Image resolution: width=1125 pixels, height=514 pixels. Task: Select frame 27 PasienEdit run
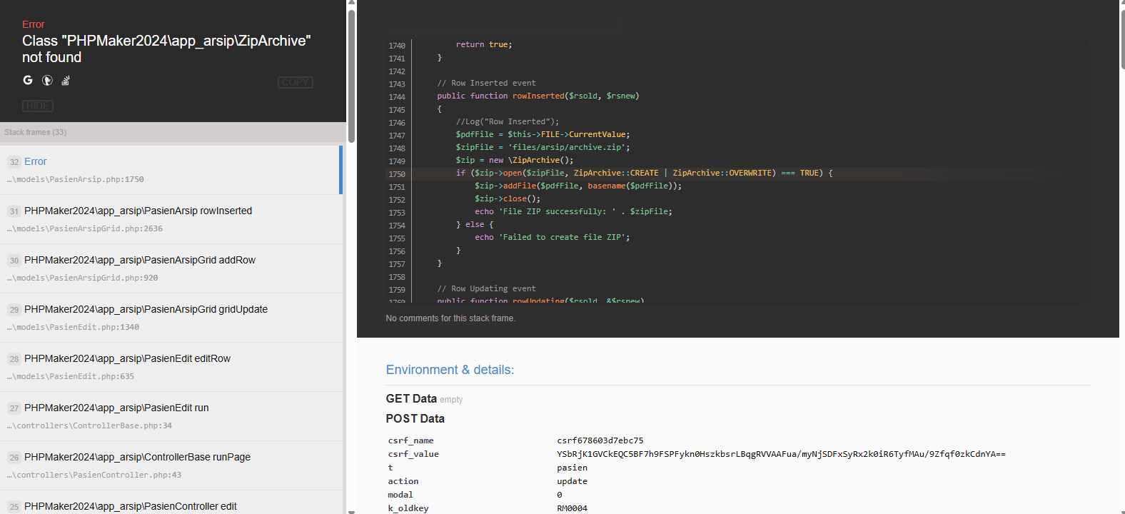point(171,416)
